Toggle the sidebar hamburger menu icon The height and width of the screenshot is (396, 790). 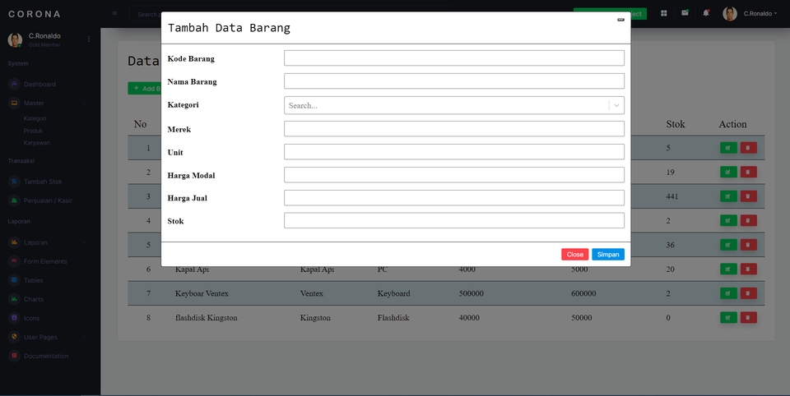coord(114,13)
